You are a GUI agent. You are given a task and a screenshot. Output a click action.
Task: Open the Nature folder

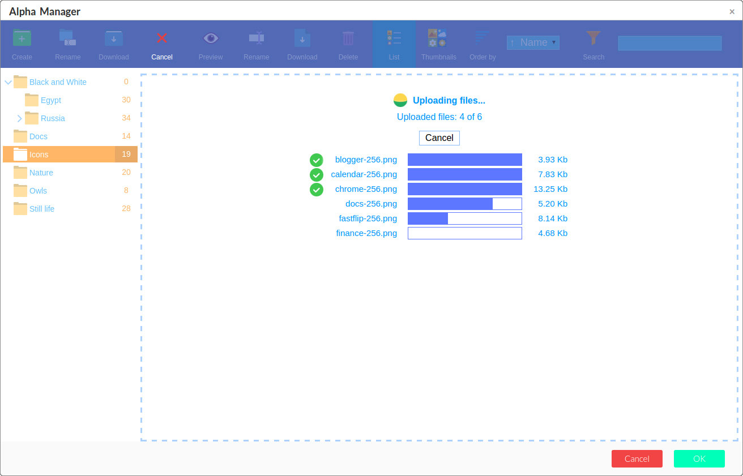click(x=41, y=173)
